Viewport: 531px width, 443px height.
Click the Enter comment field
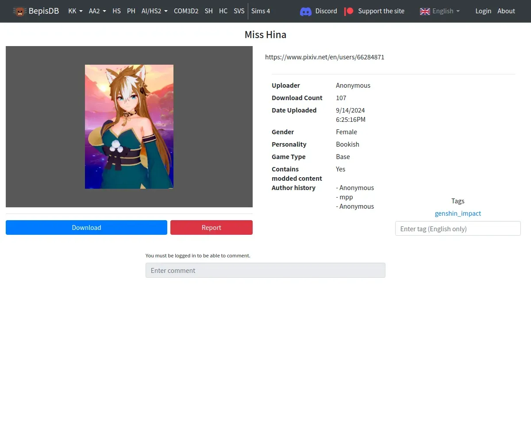pyautogui.click(x=265, y=270)
